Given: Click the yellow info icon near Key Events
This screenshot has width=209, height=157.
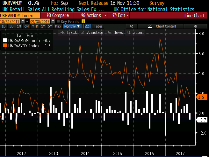Looking at the screenshot, I should coord(83,21).
